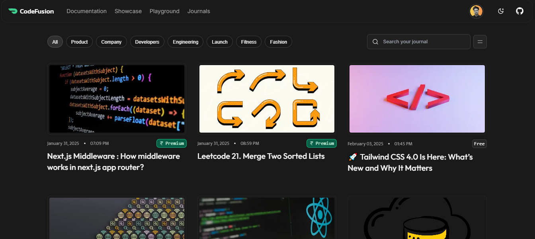The width and height of the screenshot is (535, 239).
Task: Focus the Search your journal field
Action: click(x=419, y=42)
